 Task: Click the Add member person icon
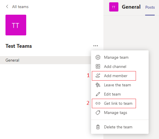(x=98, y=76)
